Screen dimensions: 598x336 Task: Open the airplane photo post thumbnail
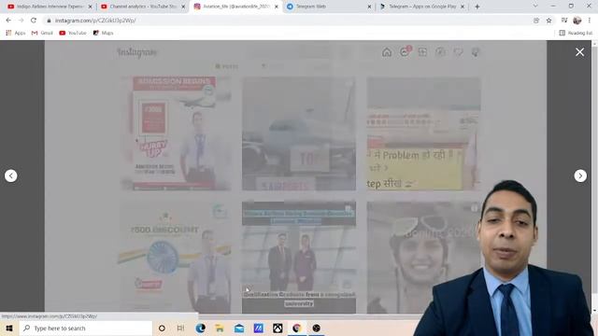[299, 133]
